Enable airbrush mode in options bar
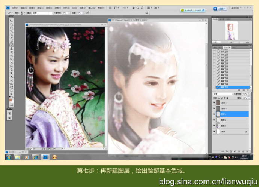This screenshot has width=259, height=187. pos(88,13)
